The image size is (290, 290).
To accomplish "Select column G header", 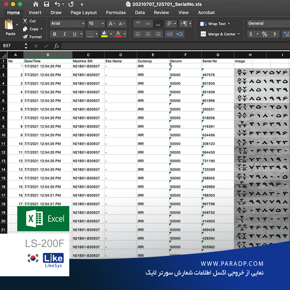I will [x=218, y=55].
